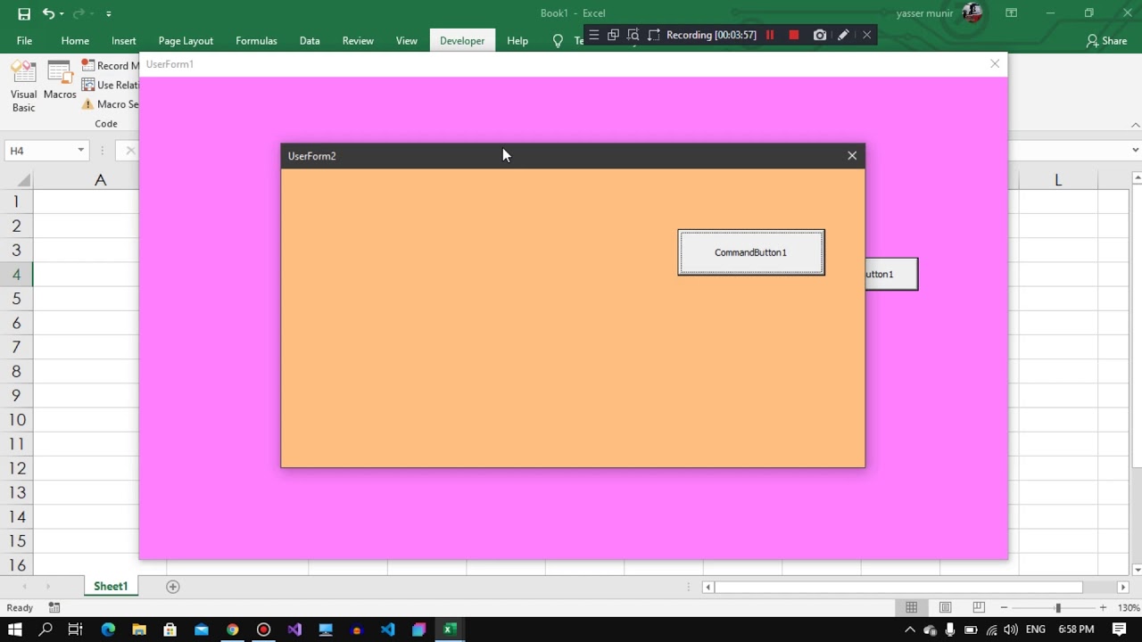The image size is (1142, 642).
Task: Select the Sheet1 tab
Action: click(111, 586)
